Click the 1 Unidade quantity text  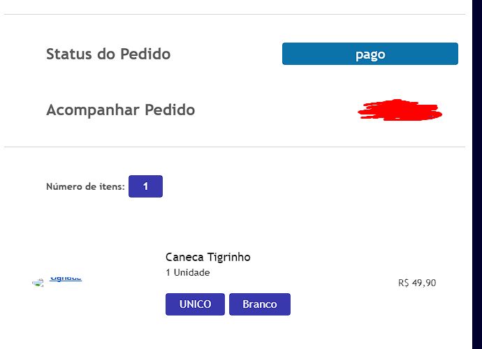coord(187,272)
